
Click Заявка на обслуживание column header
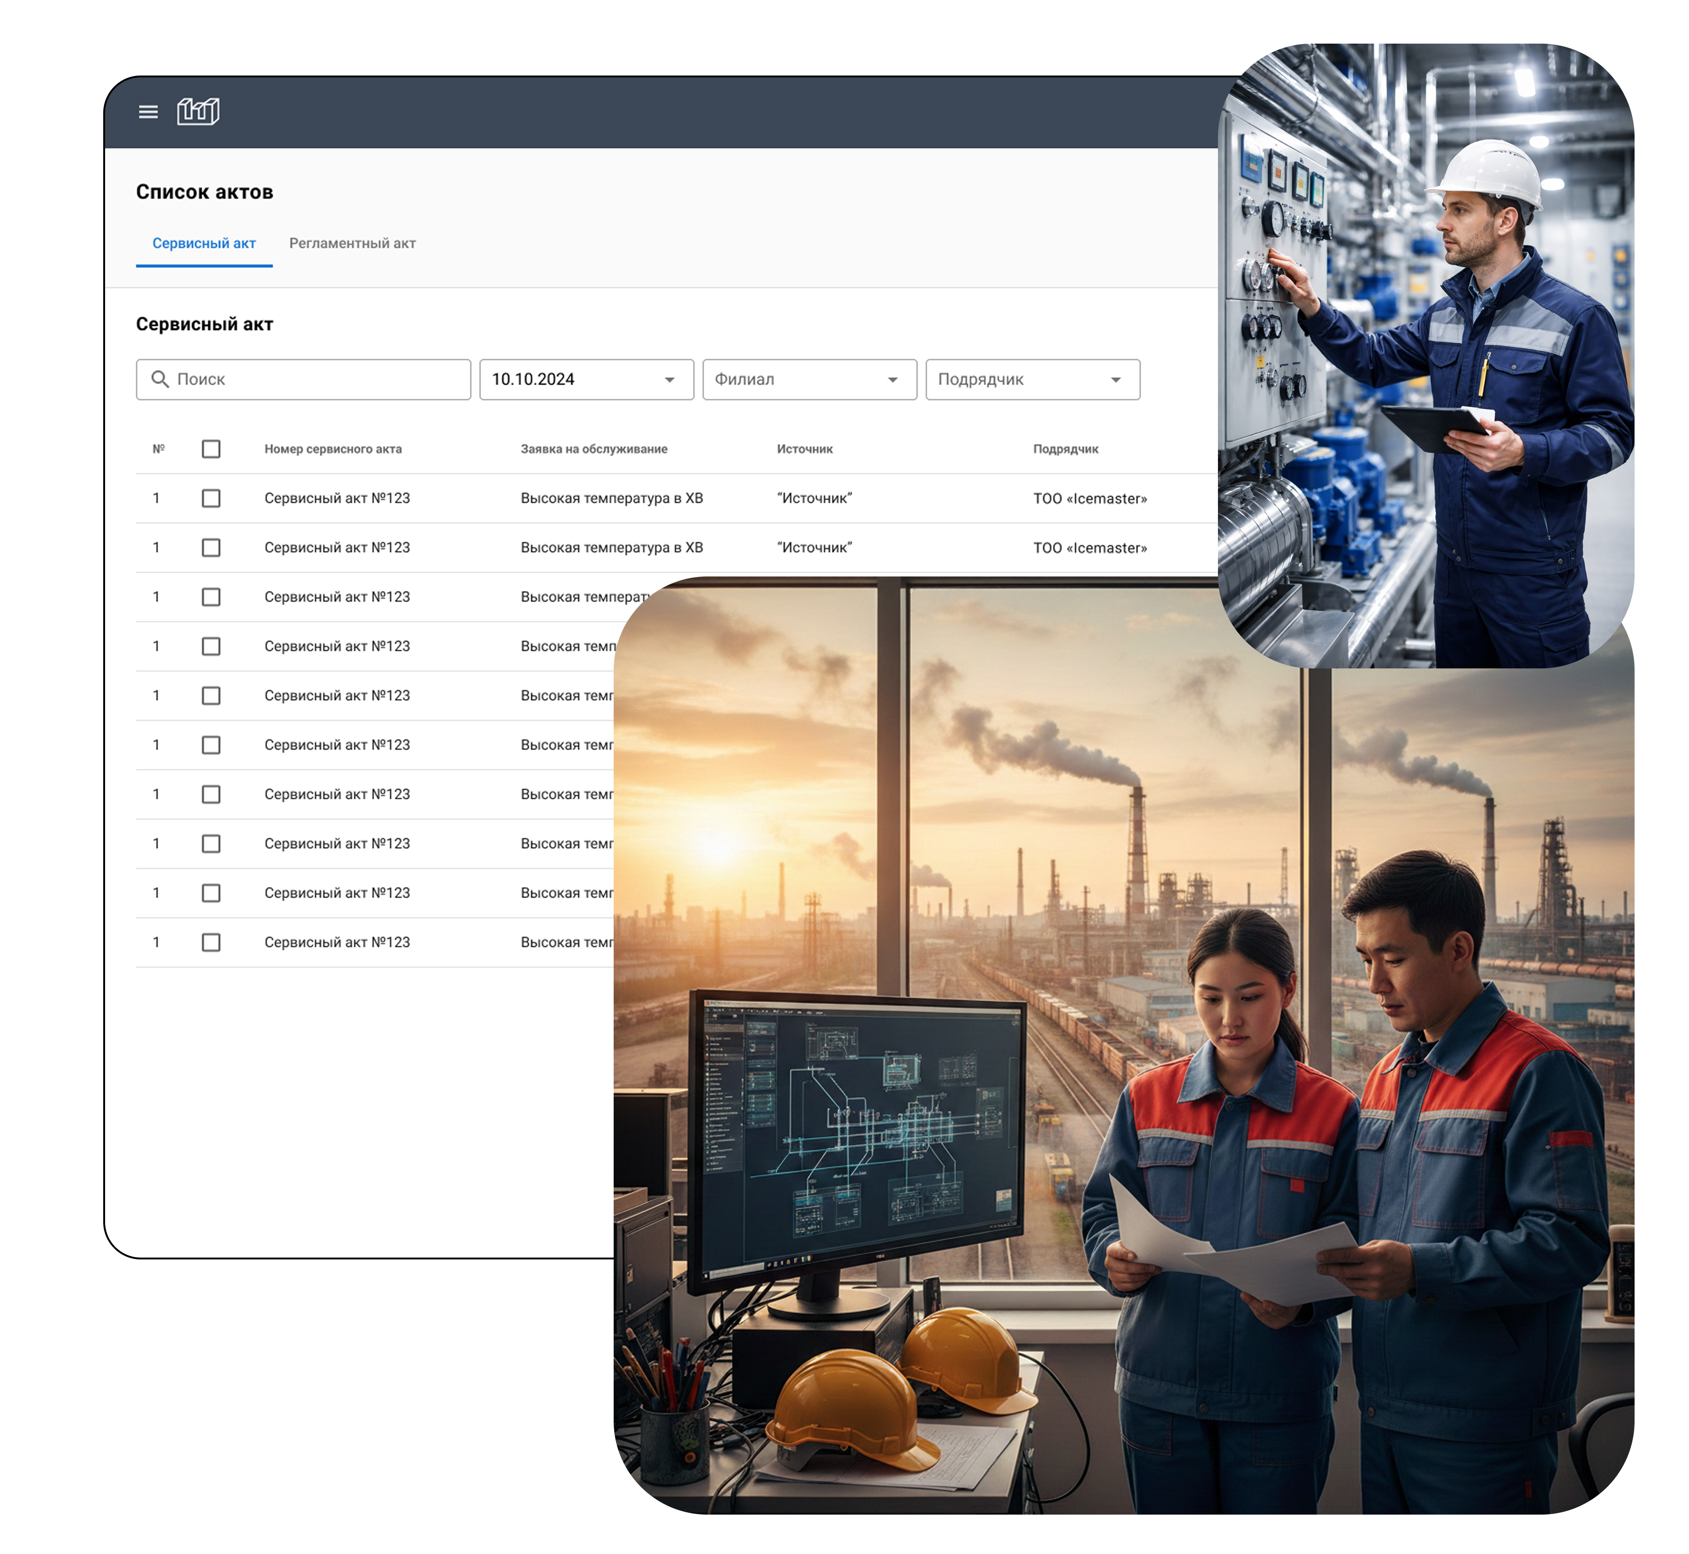(x=594, y=449)
